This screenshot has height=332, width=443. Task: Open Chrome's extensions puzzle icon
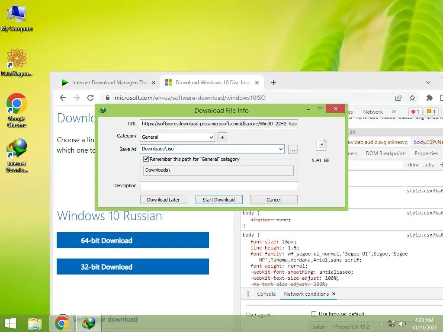[x=430, y=98]
